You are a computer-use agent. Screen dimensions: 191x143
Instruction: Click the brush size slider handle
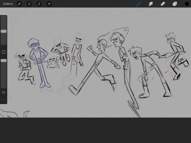click(4, 31)
